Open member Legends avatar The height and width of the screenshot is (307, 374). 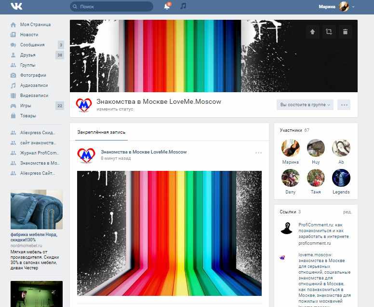[x=341, y=178]
